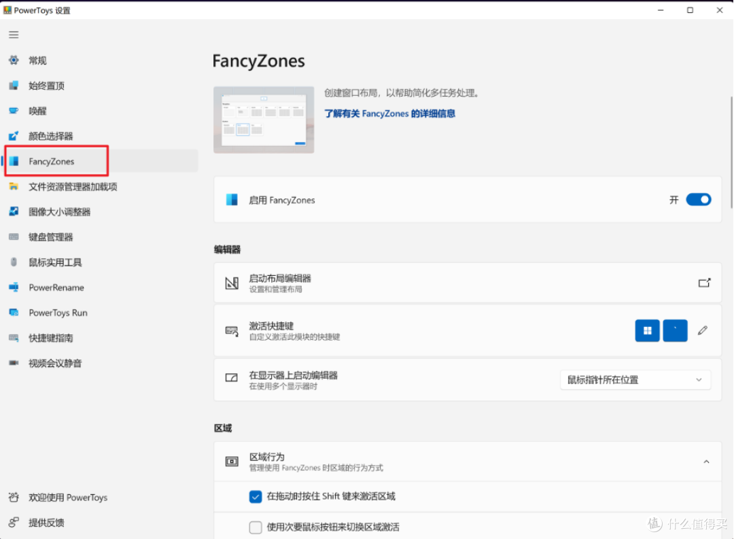Viewport: 734px width, 539px height.
Task: Collapse the 区域行为 section
Action: pos(705,461)
